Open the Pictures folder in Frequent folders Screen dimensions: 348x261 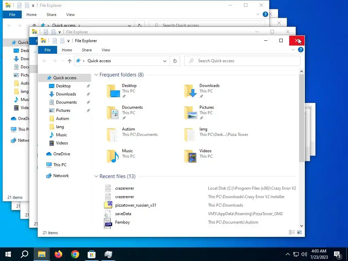coord(199,113)
